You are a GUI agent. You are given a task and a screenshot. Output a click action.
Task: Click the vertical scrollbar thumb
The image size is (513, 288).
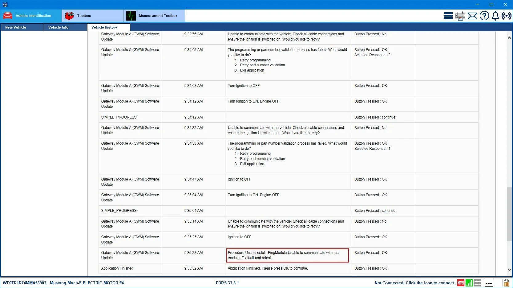(x=509, y=214)
